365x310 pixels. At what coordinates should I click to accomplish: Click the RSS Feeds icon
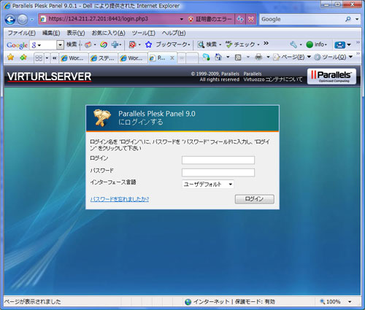238,58
